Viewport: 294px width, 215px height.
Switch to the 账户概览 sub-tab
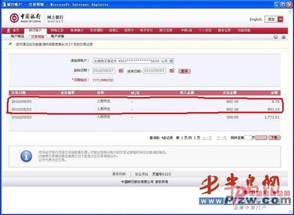pyautogui.click(x=17, y=36)
